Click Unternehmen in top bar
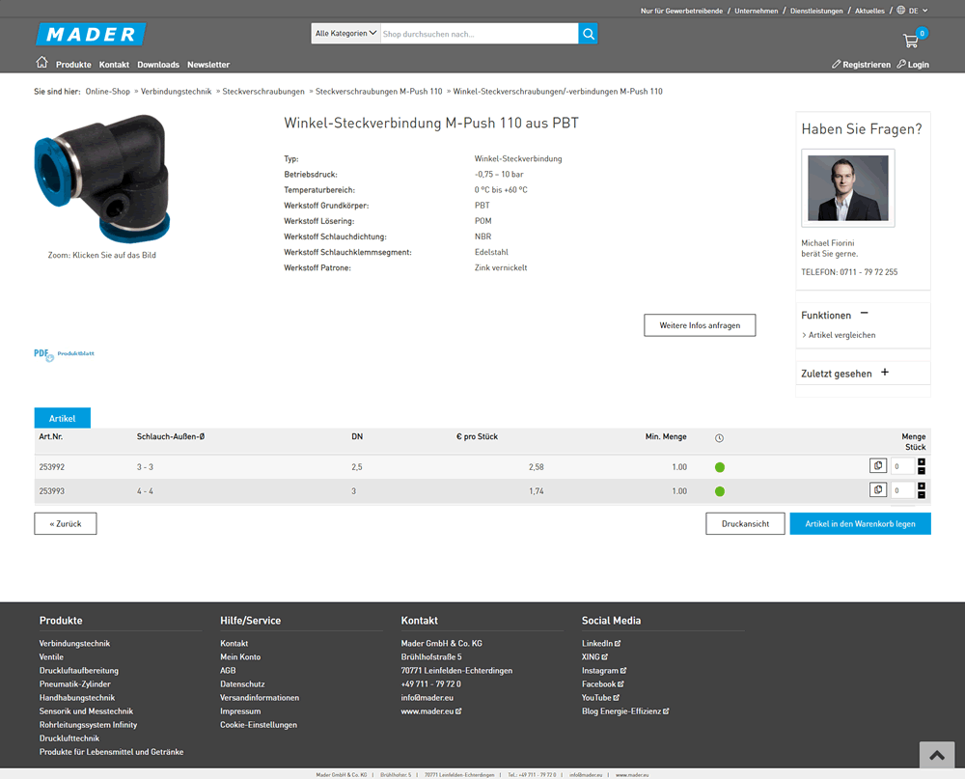 pos(756,11)
